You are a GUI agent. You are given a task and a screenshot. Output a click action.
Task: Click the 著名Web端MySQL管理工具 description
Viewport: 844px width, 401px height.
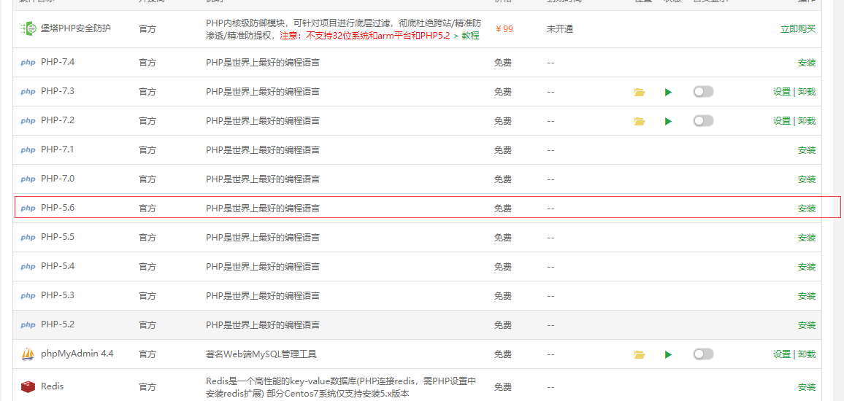point(261,354)
